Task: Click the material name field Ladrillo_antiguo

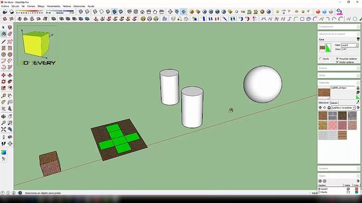Action: tap(343, 88)
